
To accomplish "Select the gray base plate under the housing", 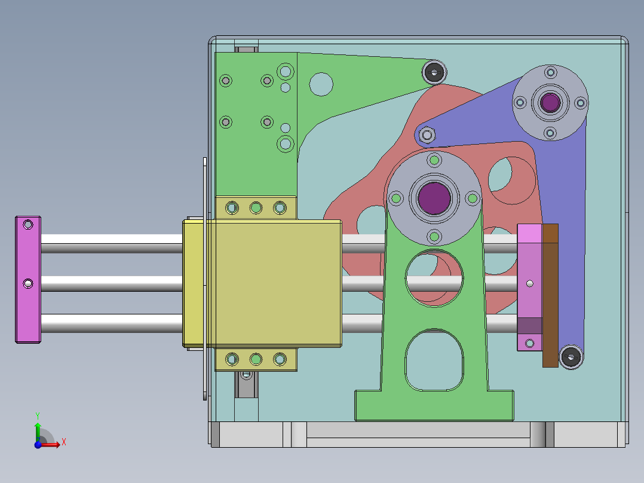I will [x=418, y=435].
